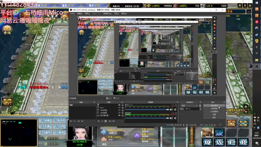Pop out the sources dock panel

pos(122,102)
